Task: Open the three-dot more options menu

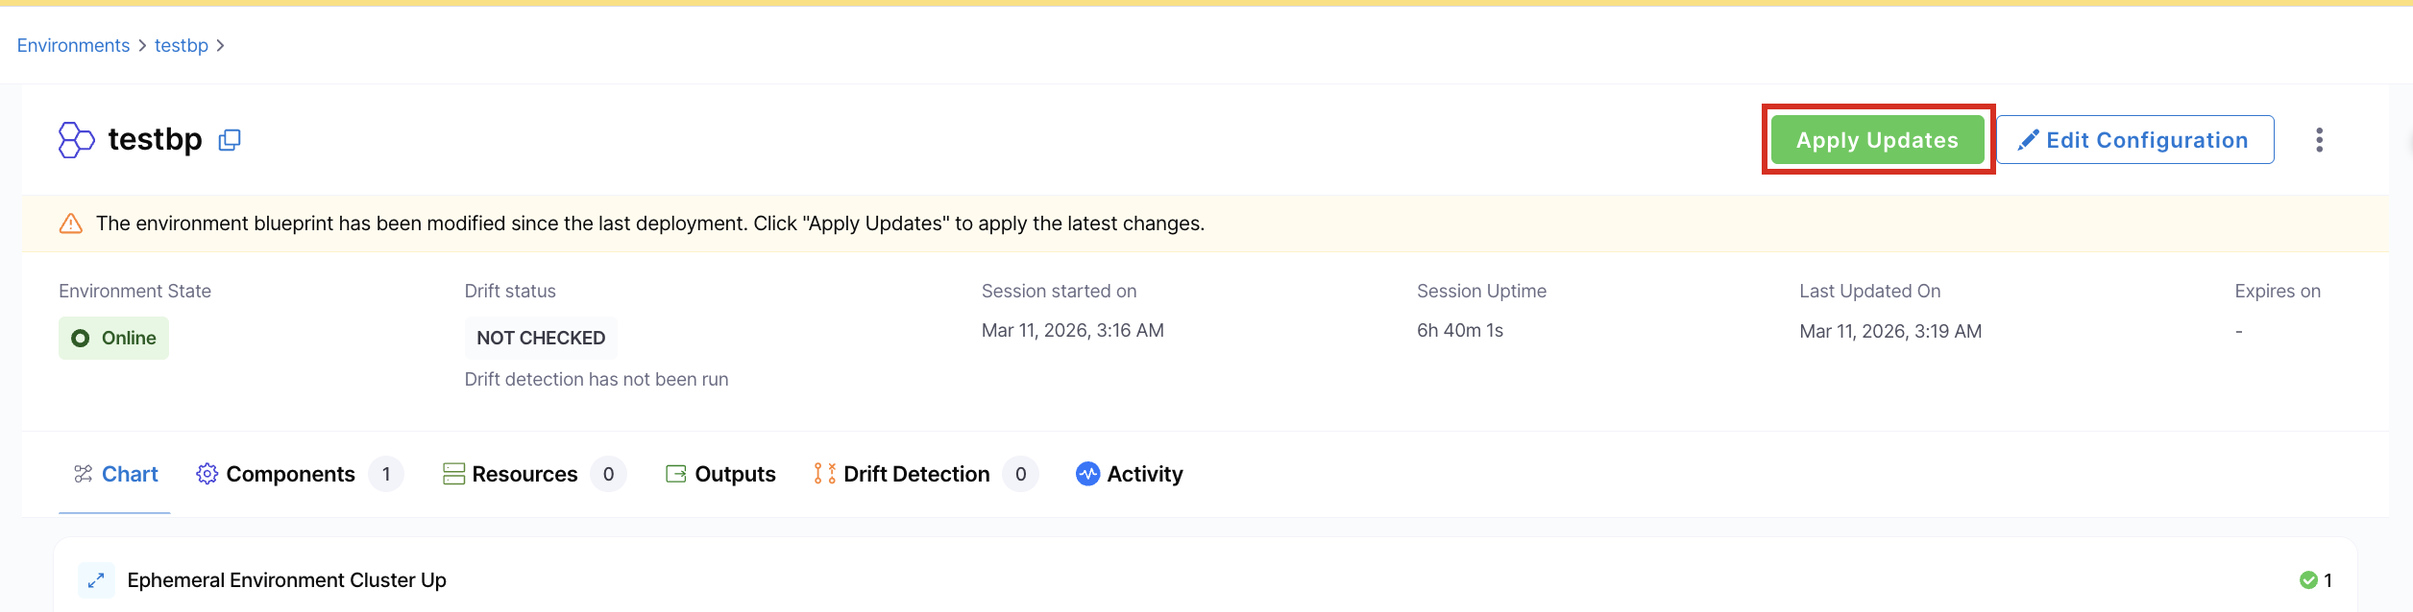Action: [x=2319, y=140]
